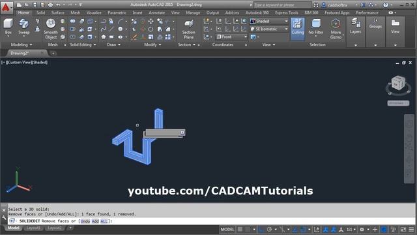The height and width of the screenshot is (235, 417).
Task: Expand the Draw panel
Action: [x=113, y=45]
